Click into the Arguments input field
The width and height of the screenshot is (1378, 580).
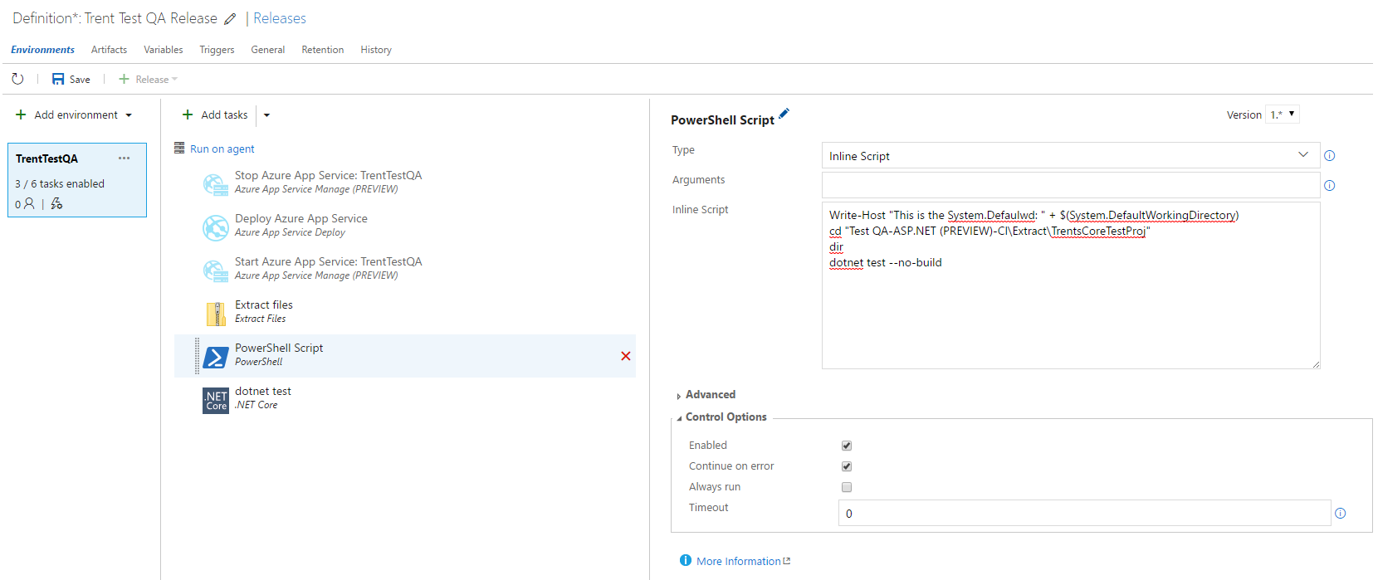(x=1071, y=185)
